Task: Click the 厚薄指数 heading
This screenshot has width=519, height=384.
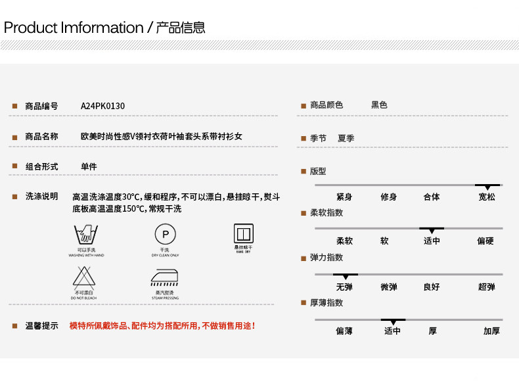Action: 327,302
